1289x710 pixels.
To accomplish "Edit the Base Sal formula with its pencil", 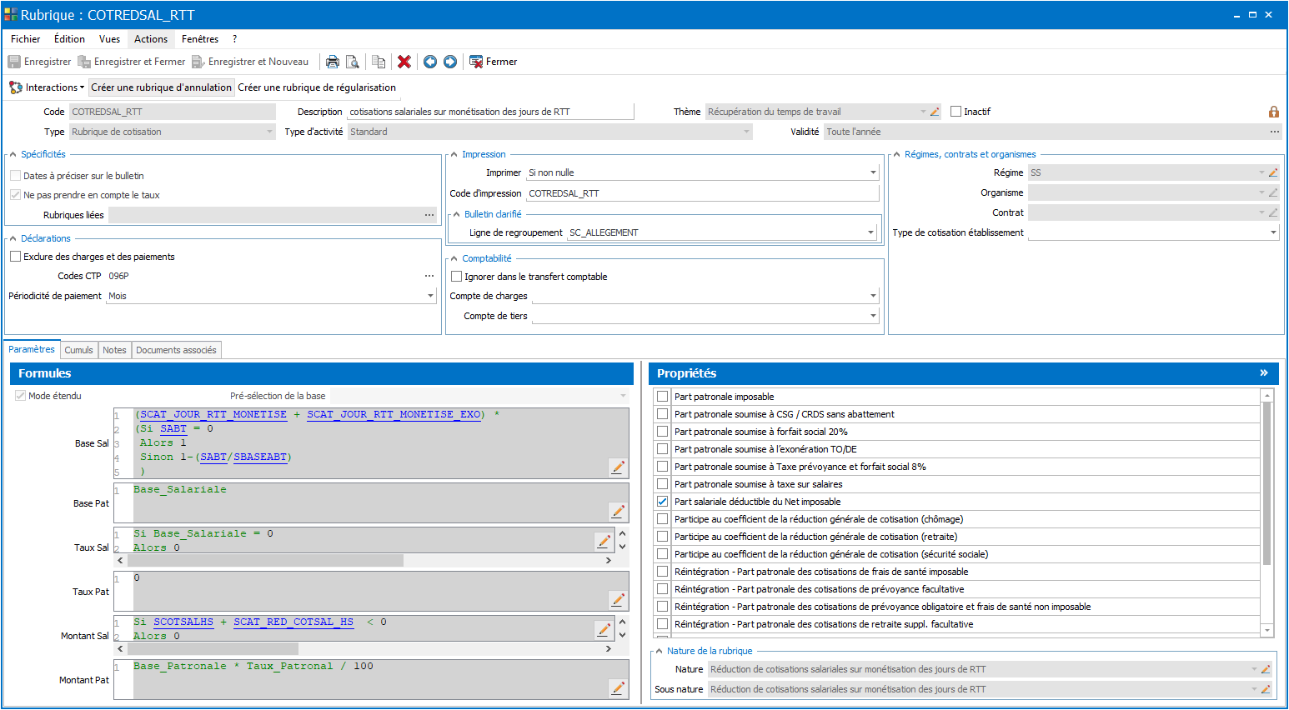I will pos(618,467).
